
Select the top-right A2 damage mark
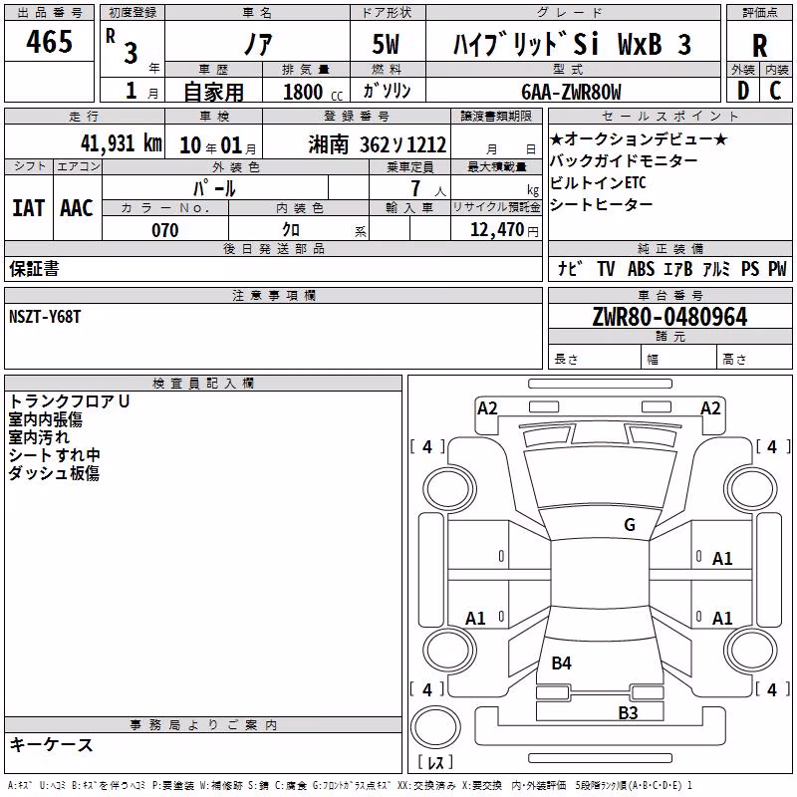coord(710,408)
